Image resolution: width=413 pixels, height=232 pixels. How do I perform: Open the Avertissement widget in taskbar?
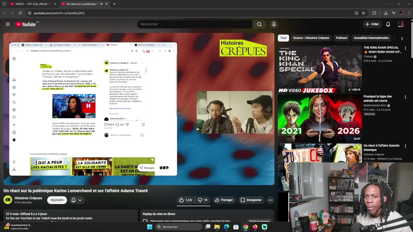click(x=18, y=227)
